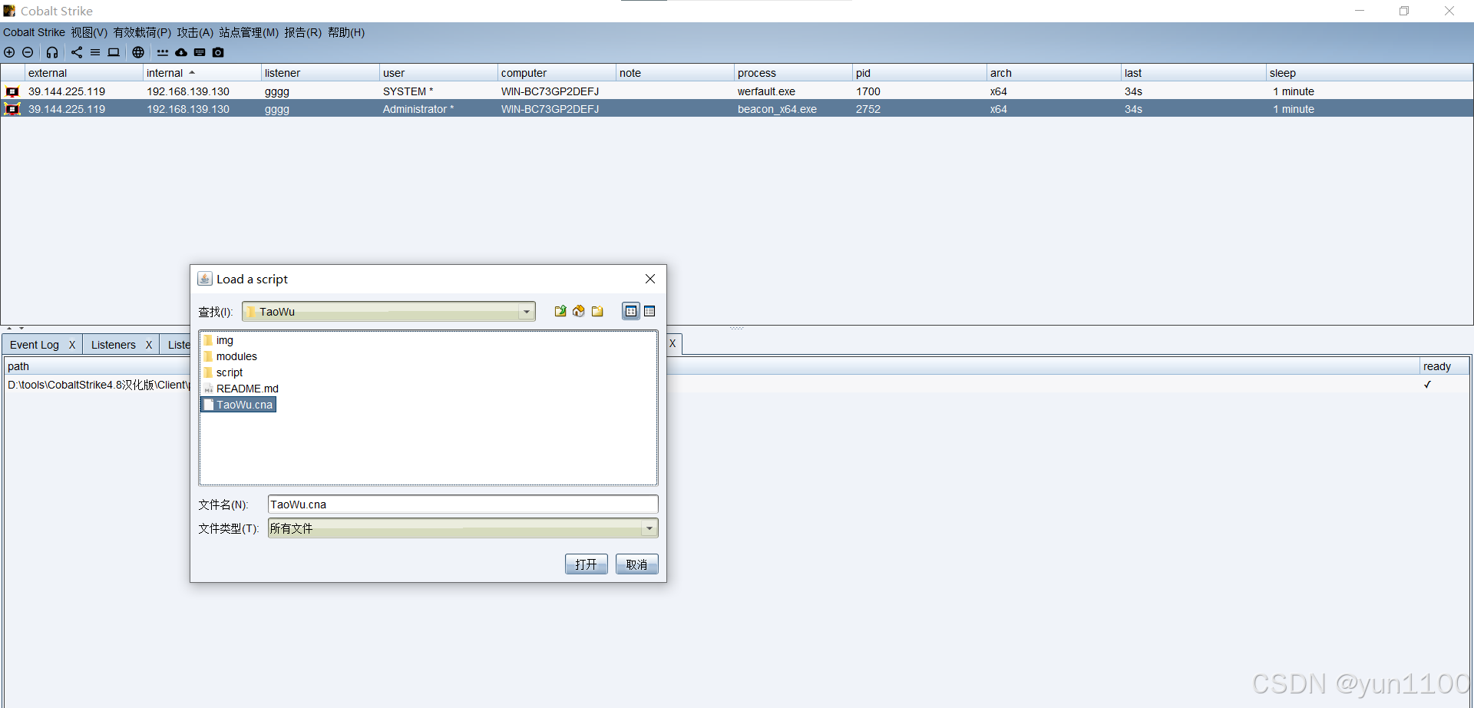Screen dimensions: 1474x708
Task: Click the ready checkmark in script row
Action: 1427,385
